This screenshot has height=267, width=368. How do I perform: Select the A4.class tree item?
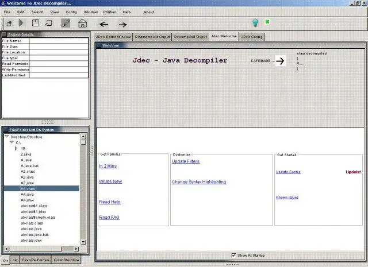(x=28, y=188)
